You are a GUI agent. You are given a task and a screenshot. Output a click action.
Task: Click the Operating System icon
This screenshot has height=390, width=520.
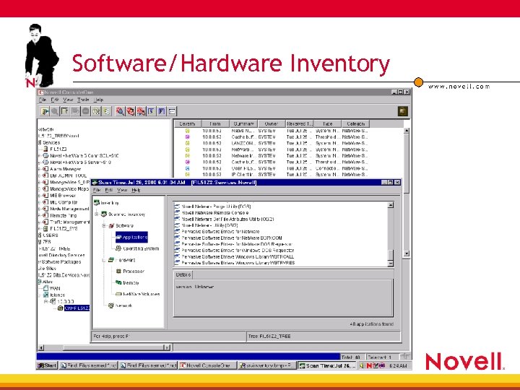coord(118,248)
